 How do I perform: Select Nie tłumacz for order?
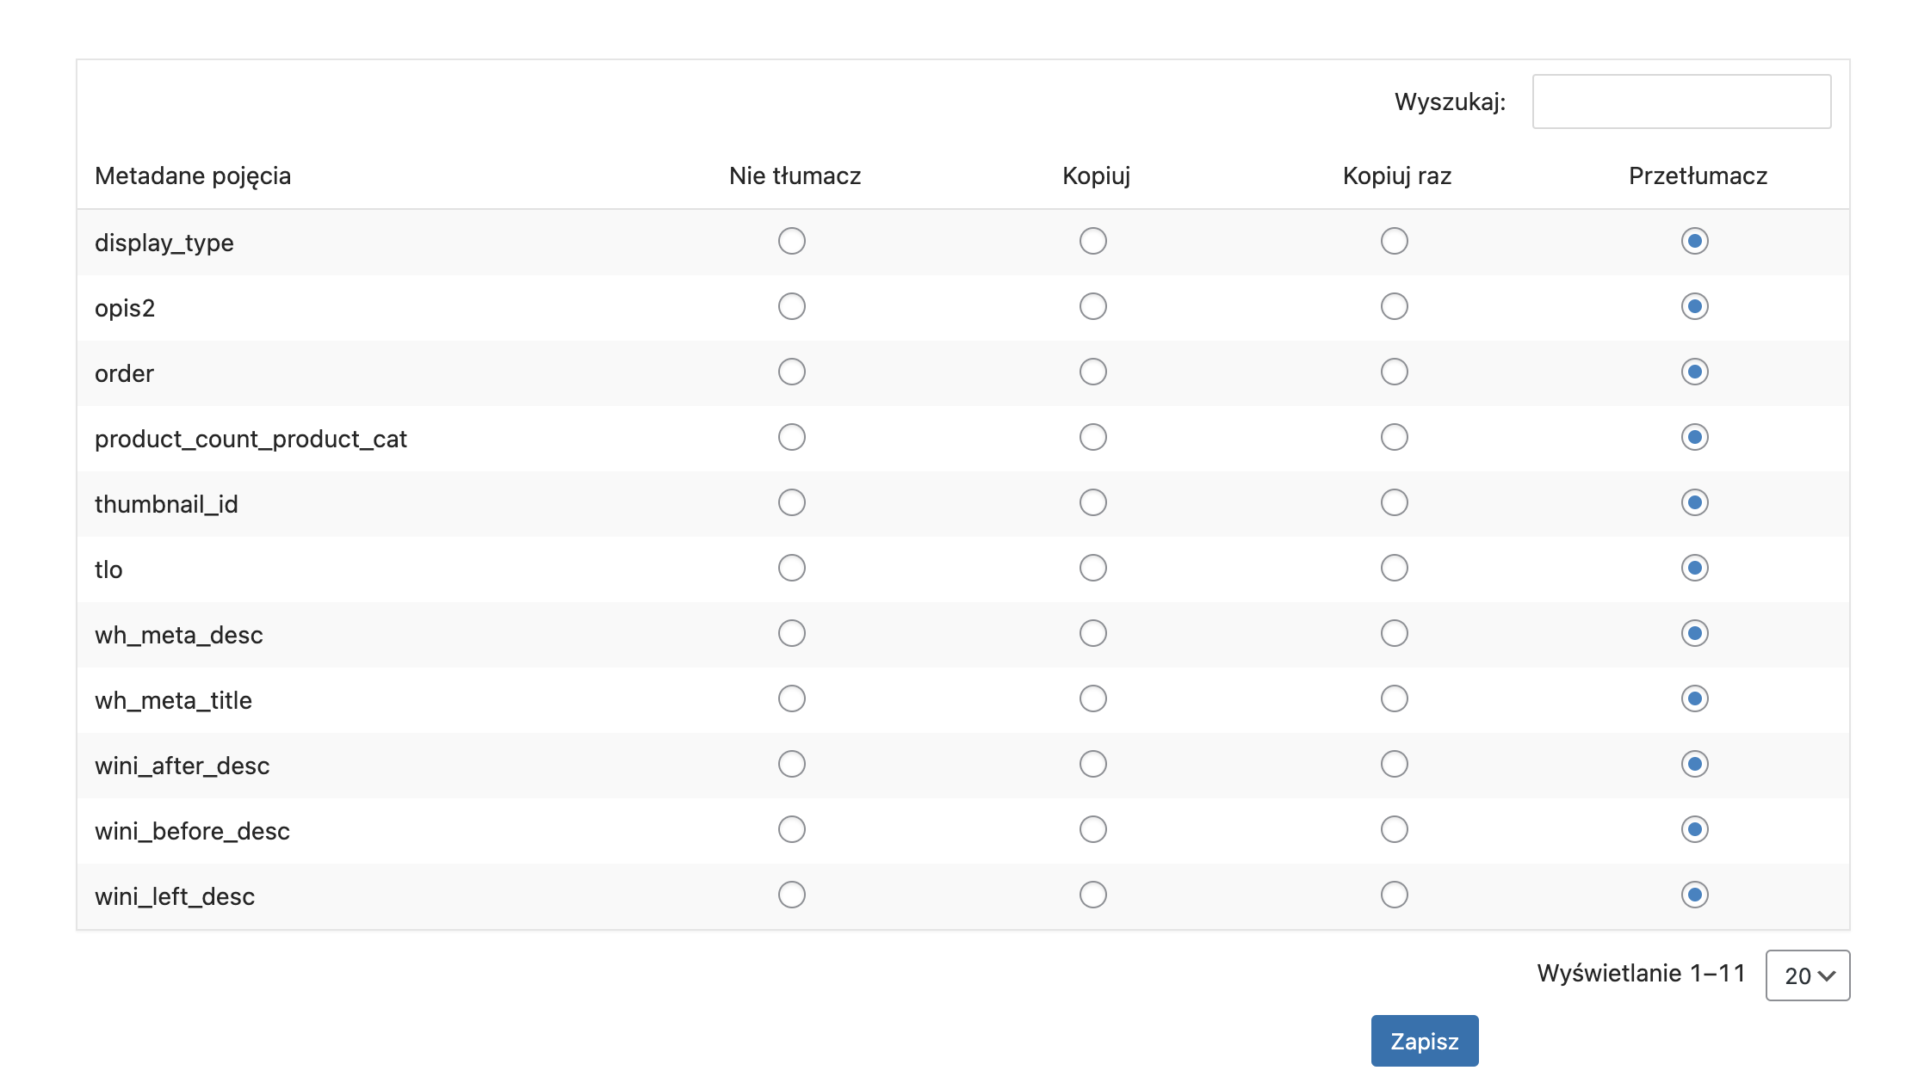click(x=792, y=372)
